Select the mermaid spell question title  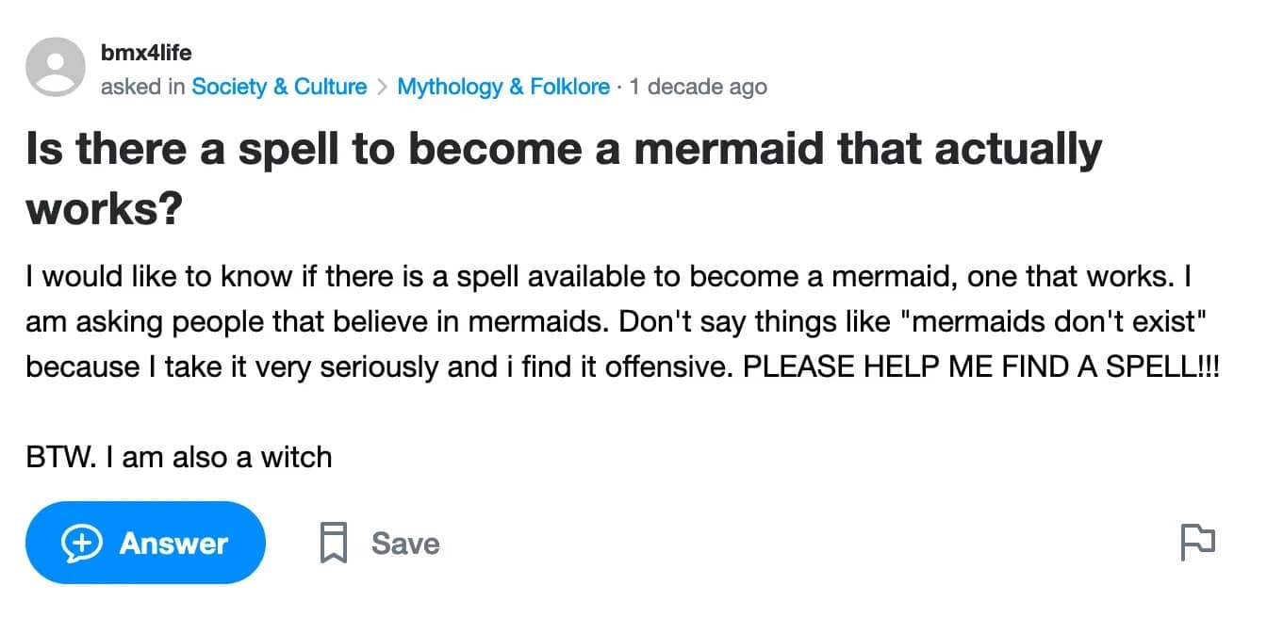[564, 178]
